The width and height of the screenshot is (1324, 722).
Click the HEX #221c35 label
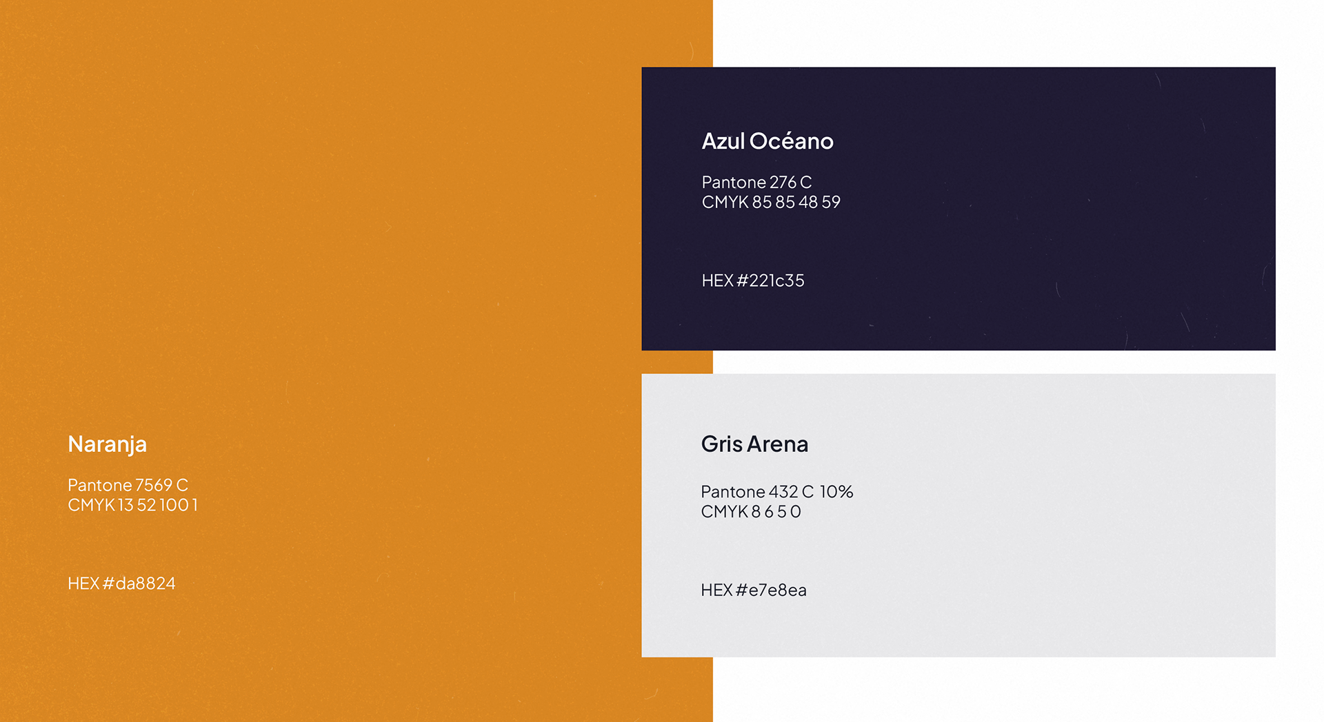pyautogui.click(x=753, y=280)
